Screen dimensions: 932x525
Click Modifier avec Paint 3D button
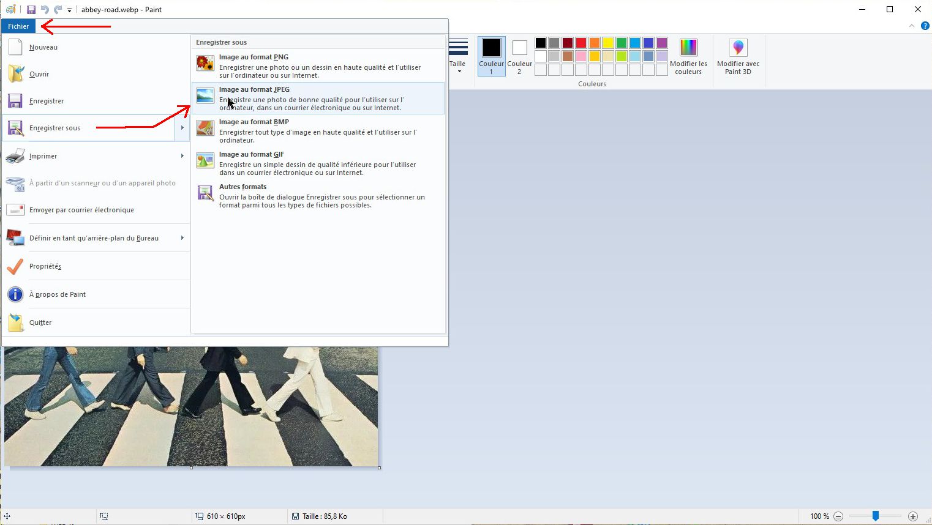pos(738,56)
